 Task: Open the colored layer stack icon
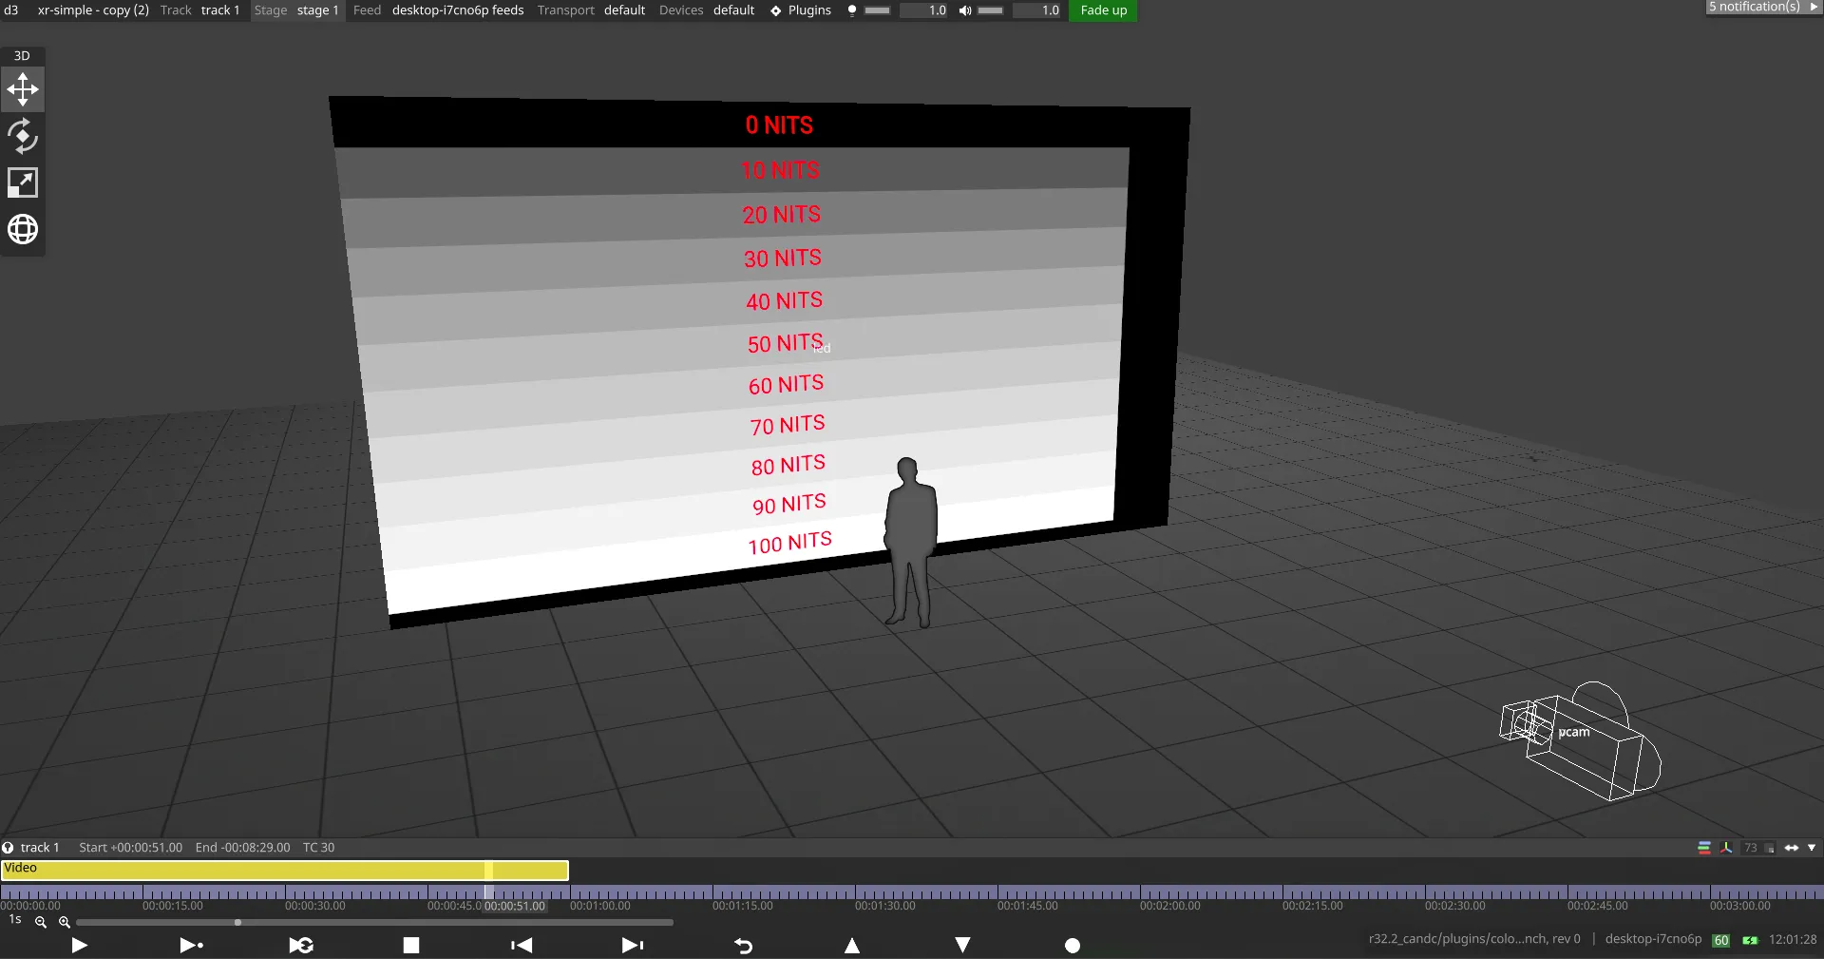(1704, 848)
